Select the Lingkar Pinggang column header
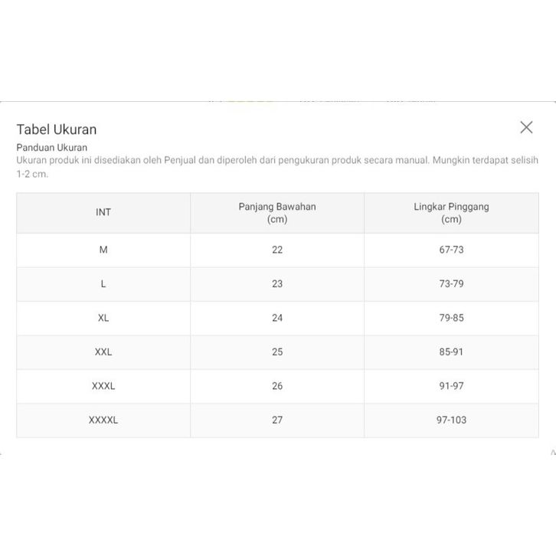This screenshot has width=556, height=556. (x=451, y=212)
